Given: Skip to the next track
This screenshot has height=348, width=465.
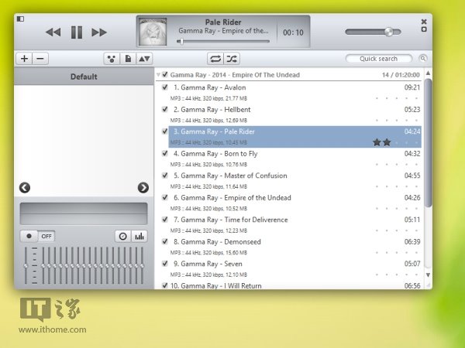Looking at the screenshot, I should pyautogui.click(x=99, y=32).
